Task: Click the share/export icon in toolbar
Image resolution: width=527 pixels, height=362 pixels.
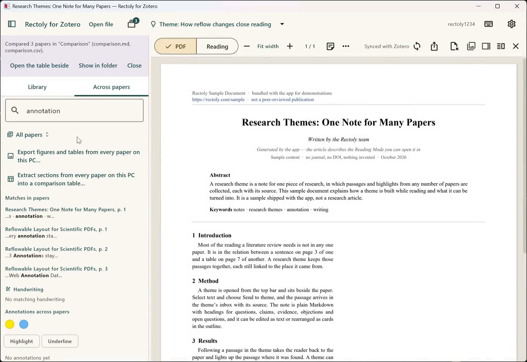Action: pyautogui.click(x=434, y=46)
